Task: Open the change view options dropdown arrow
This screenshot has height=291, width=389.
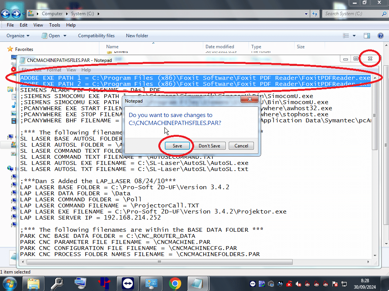Action: pyautogui.click(x=354, y=36)
